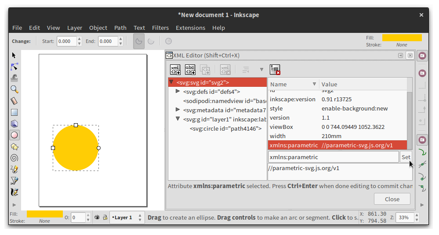This screenshot has height=235, width=439.
Task: Open the Edit menu
Action: [x=34, y=28]
